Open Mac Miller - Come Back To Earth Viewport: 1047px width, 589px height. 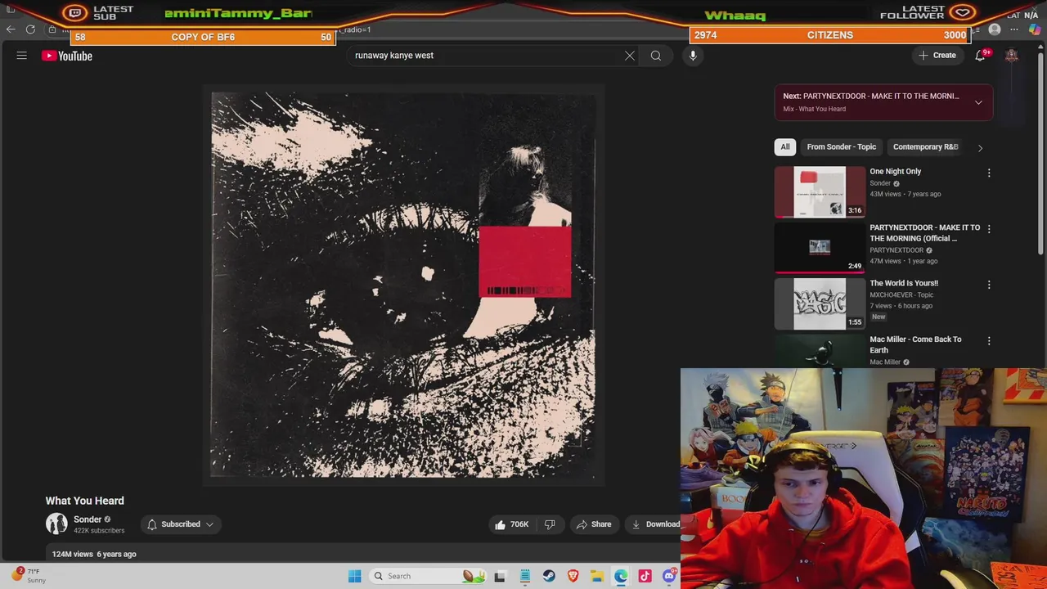[x=915, y=344]
